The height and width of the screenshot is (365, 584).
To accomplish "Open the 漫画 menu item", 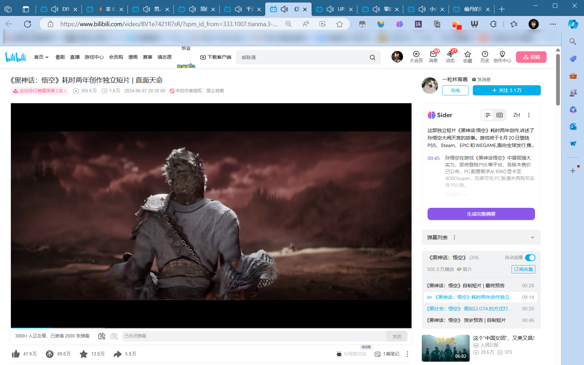I will 133,57.
